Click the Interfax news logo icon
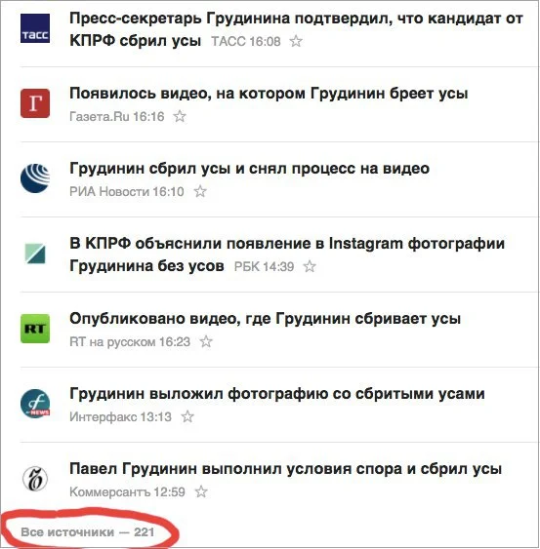The image size is (540, 549). 35,404
